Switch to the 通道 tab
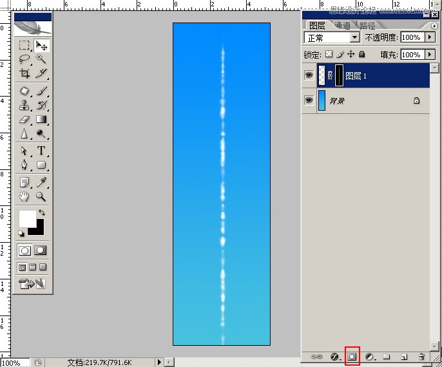The width and height of the screenshot is (442, 367). pos(343,26)
